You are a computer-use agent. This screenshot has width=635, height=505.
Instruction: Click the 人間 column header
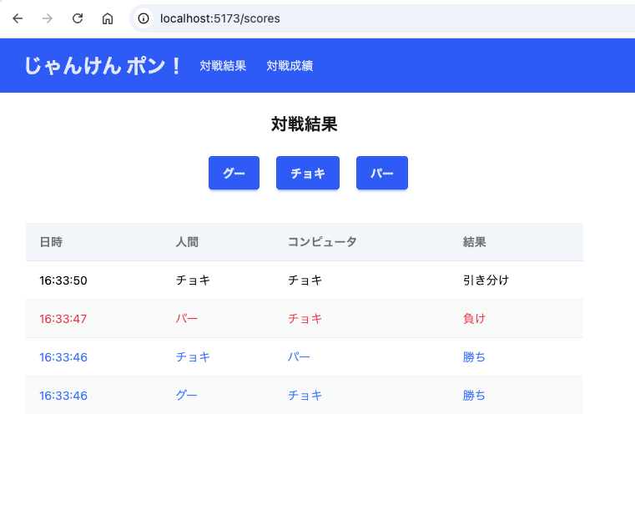(x=187, y=242)
